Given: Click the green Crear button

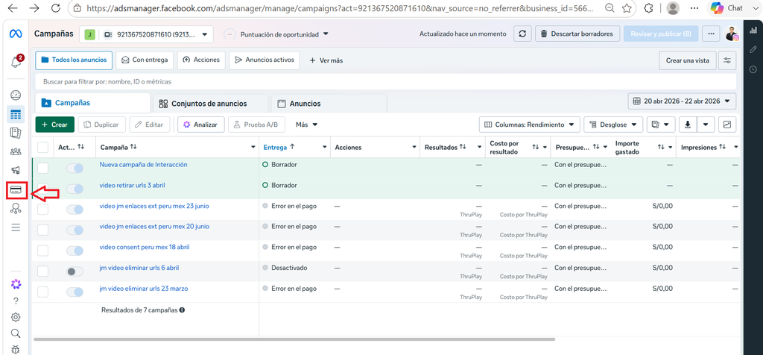Looking at the screenshot, I should [x=55, y=125].
